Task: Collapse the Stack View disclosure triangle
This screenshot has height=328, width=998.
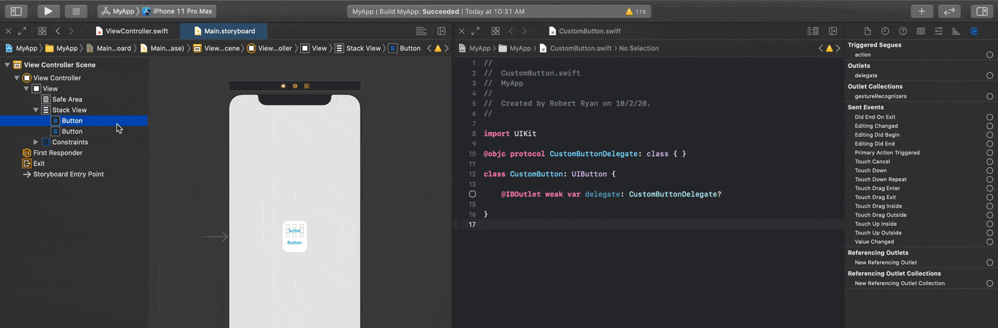Action: (x=36, y=110)
